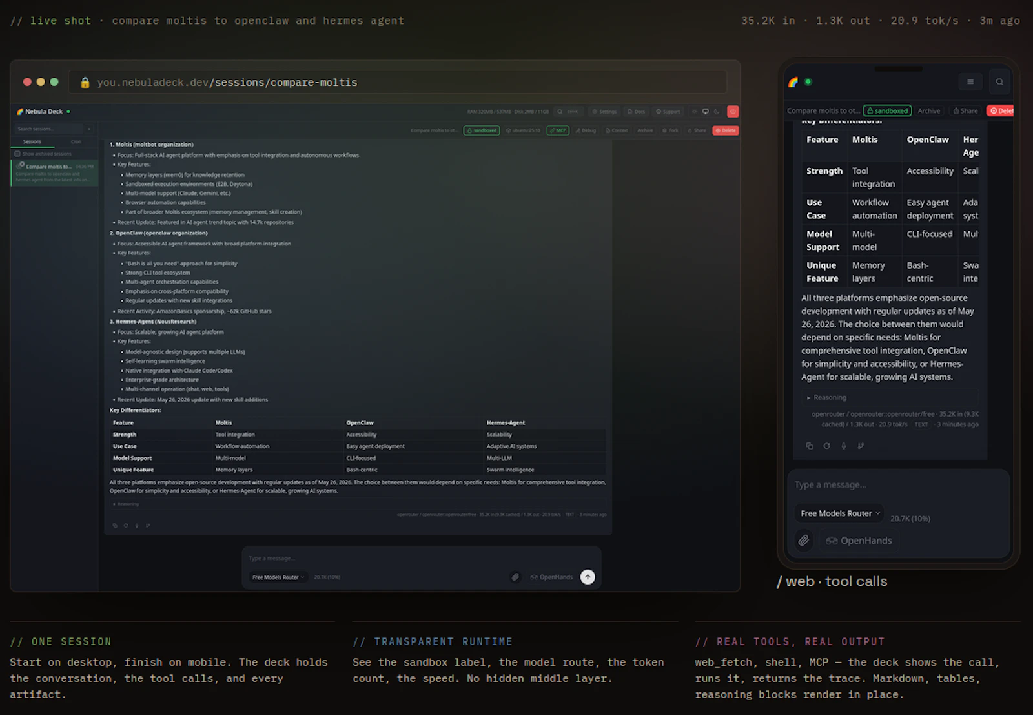The image size is (1033, 715).
Task: Click the 'OpenClaw' column header on mobile table
Action: (x=928, y=140)
